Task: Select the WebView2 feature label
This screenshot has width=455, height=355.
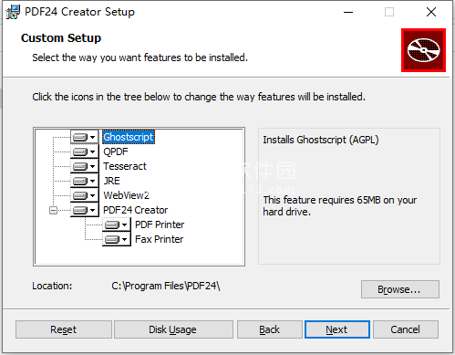Action: [x=126, y=195]
